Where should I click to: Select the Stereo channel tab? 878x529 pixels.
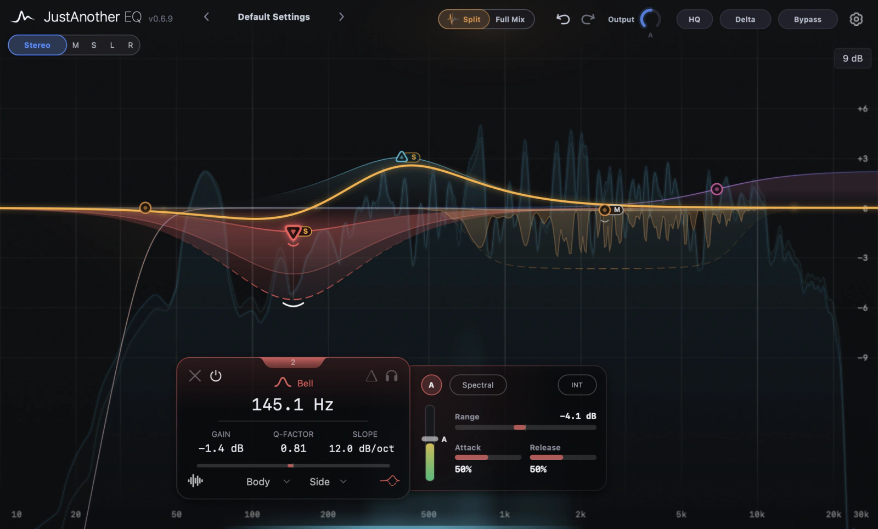coord(37,45)
